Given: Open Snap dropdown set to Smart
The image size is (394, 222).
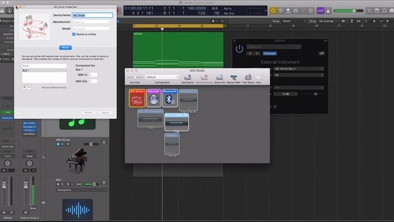Looking at the screenshot, I should click(294, 21).
